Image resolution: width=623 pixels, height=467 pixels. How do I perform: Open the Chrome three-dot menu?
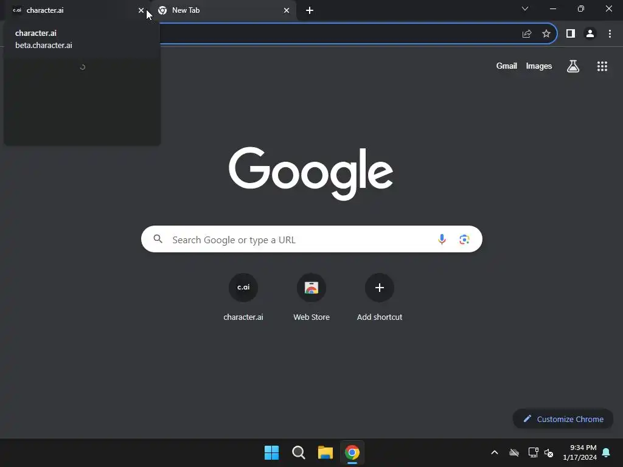(x=610, y=34)
